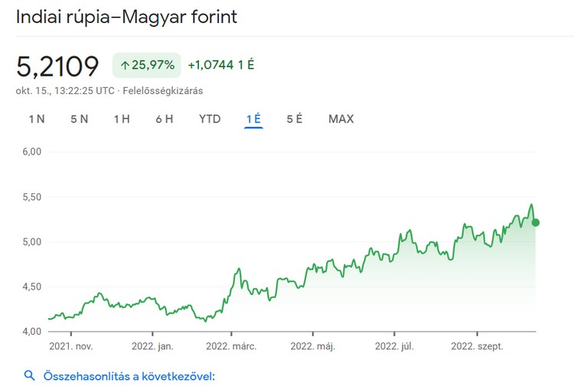Click the green up-arrow in the percentage badge
The height and width of the screenshot is (386, 574).
tap(125, 65)
